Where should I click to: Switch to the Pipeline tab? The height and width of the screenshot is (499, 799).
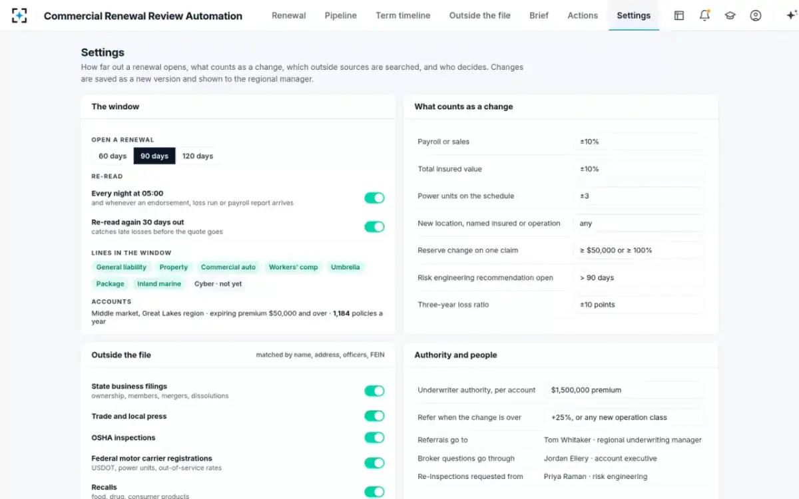click(341, 15)
